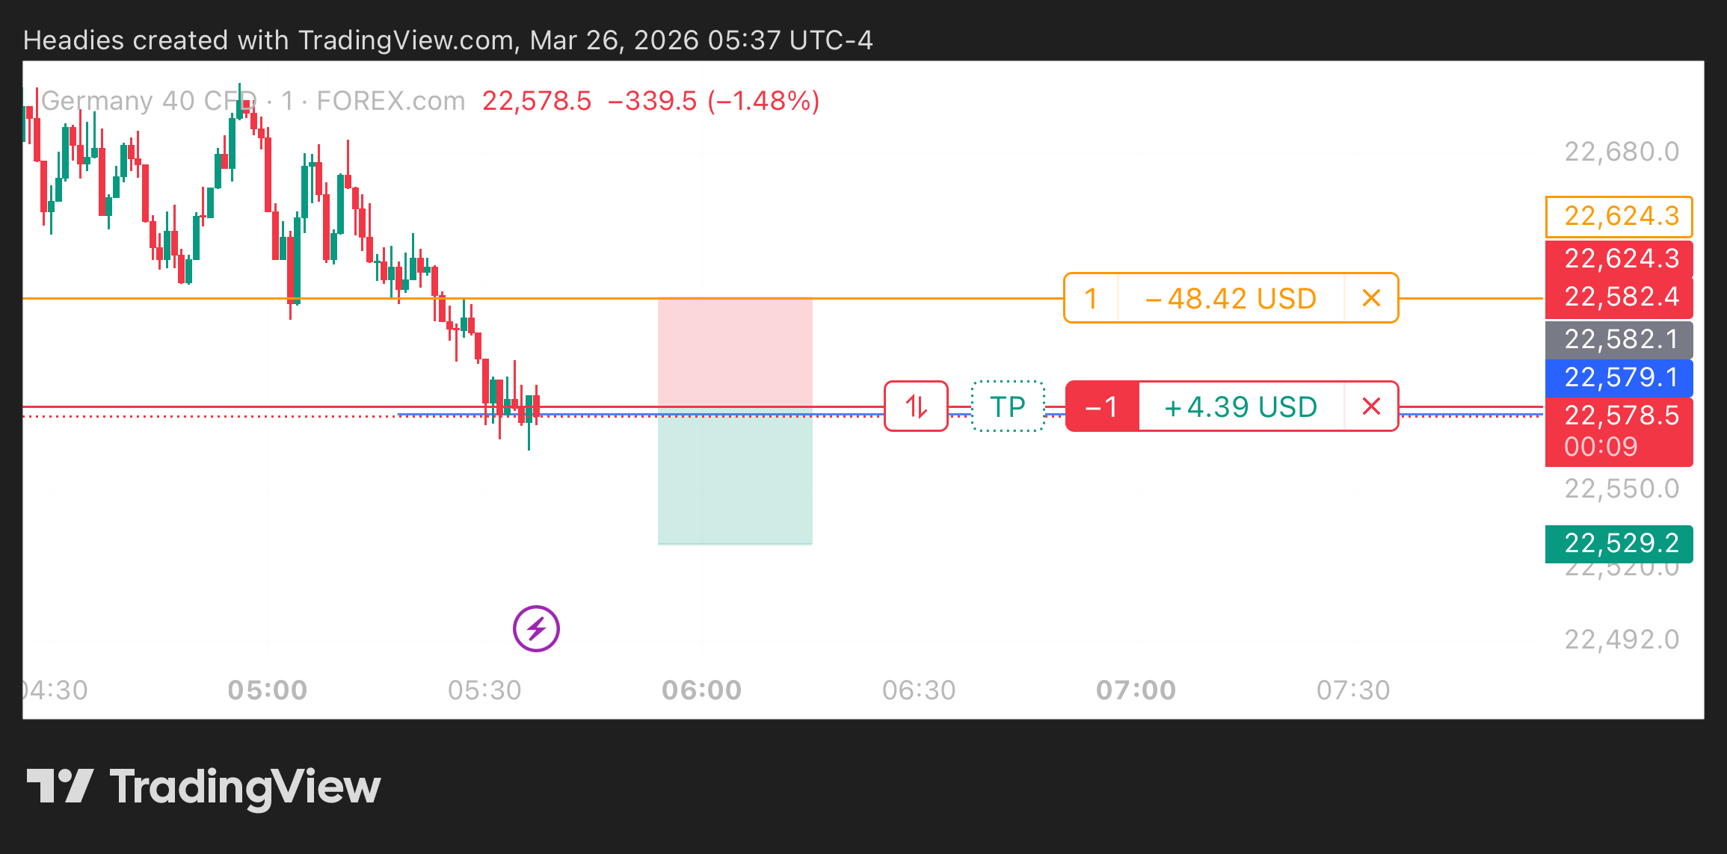The image size is (1727, 854).
Task: Click the pink stop-loss zone rectangle
Action: click(x=735, y=351)
